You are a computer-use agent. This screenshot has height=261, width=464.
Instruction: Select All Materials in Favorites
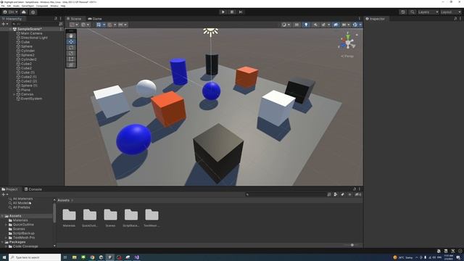[22, 199]
